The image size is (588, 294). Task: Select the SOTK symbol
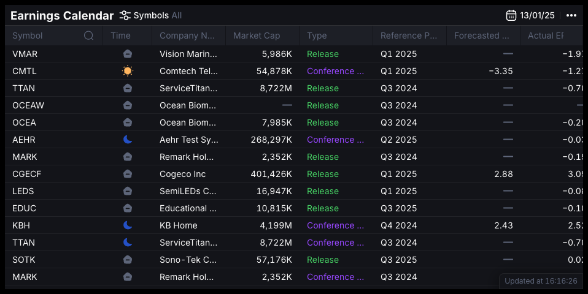pyautogui.click(x=23, y=260)
